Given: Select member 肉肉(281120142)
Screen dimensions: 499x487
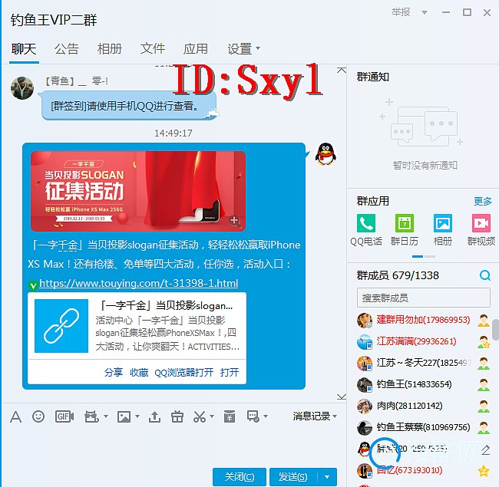Looking at the screenshot, I should coord(423,406).
